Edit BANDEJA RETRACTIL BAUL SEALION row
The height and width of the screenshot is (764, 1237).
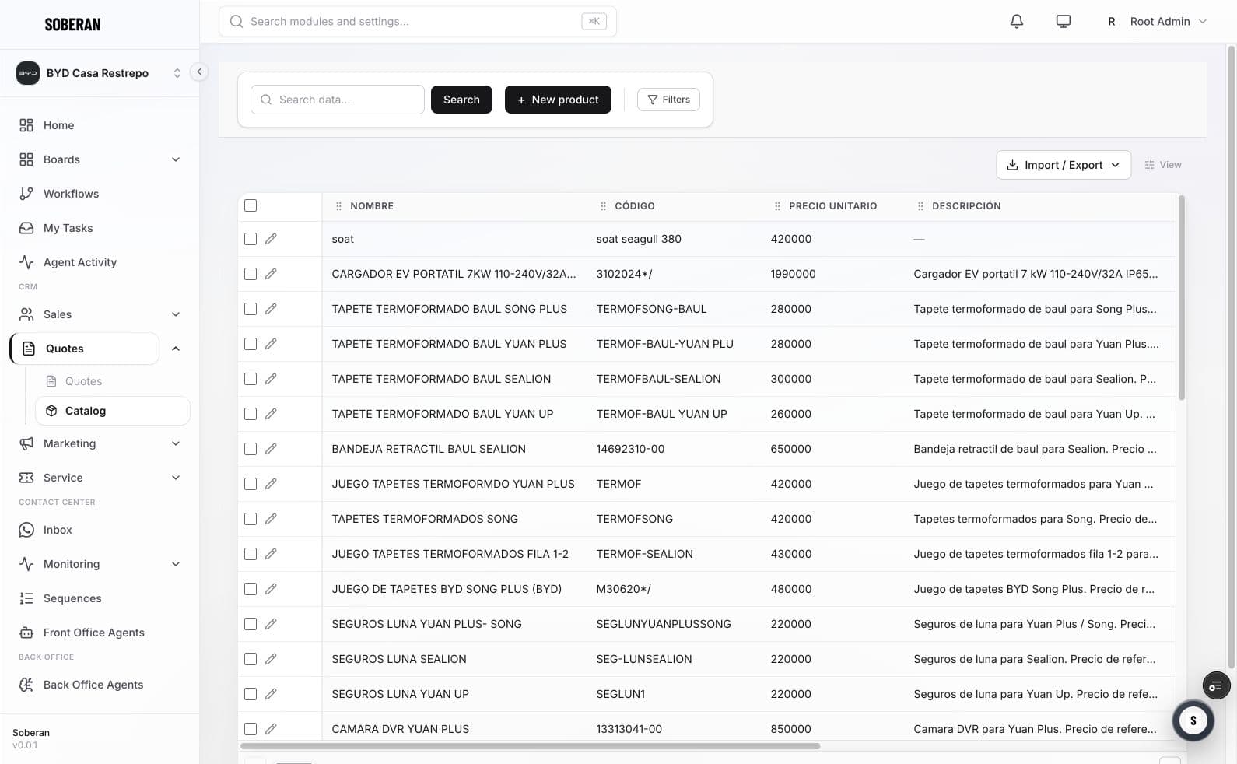tap(271, 449)
